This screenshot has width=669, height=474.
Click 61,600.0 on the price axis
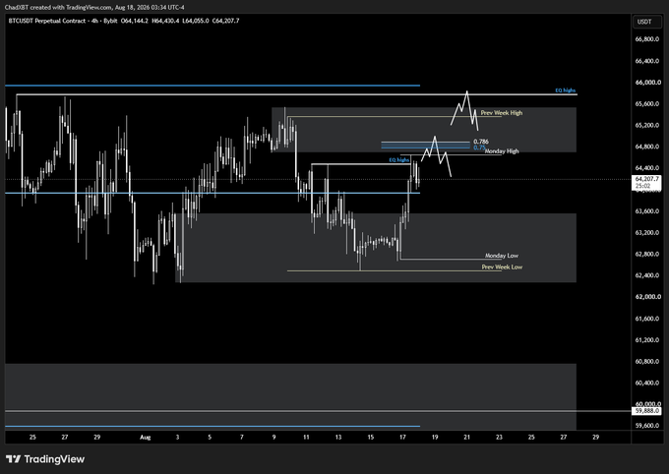pos(646,319)
